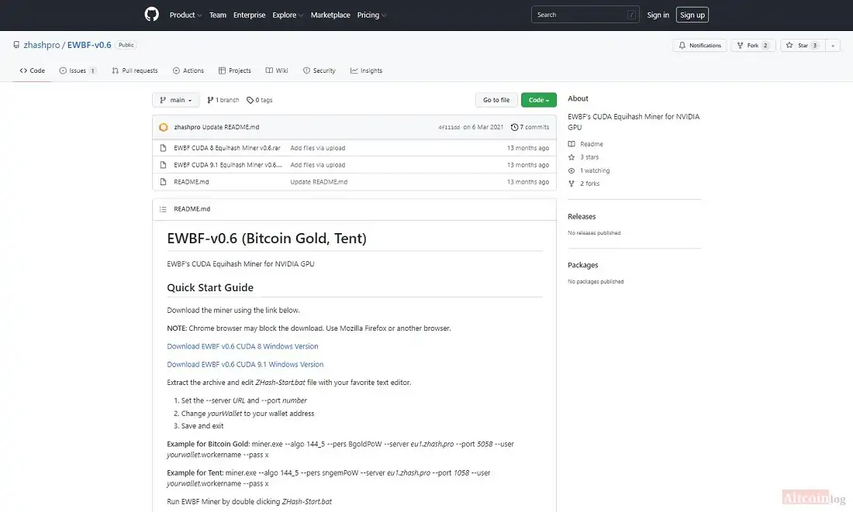Expand the Pricing dropdown

(x=371, y=15)
